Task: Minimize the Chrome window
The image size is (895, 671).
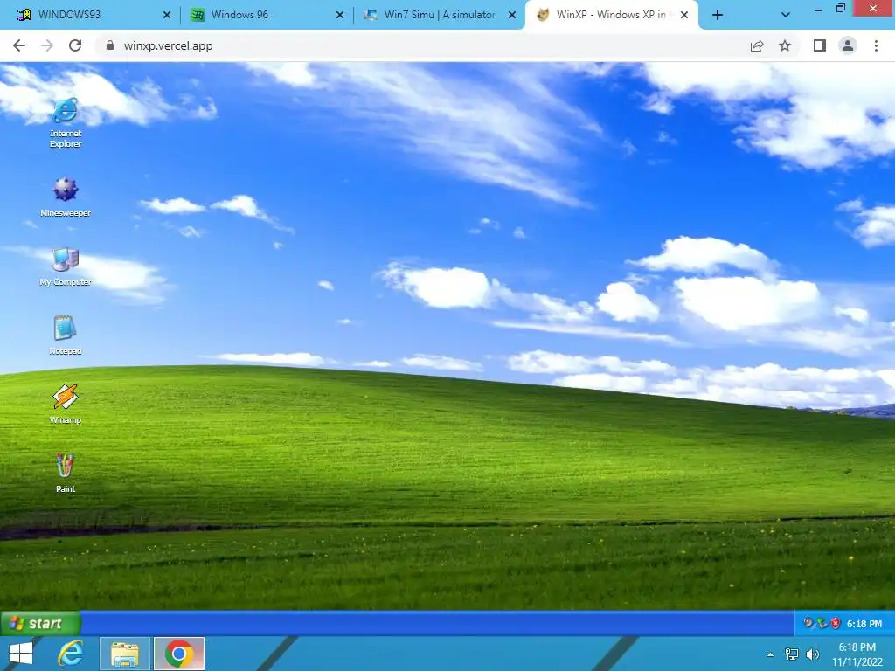Action: tap(817, 9)
